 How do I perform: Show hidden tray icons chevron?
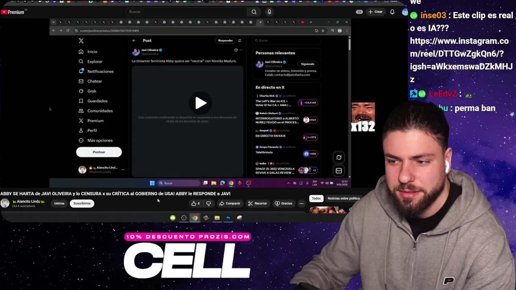pyautogui.click(x=288, y=183)
